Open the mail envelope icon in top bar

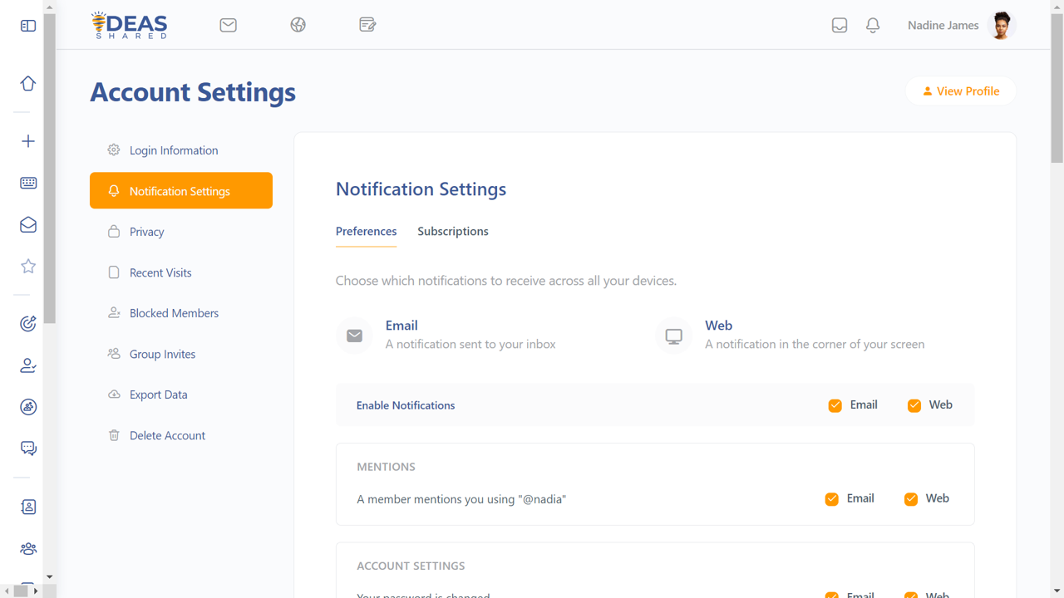click(x=229, y=25)
